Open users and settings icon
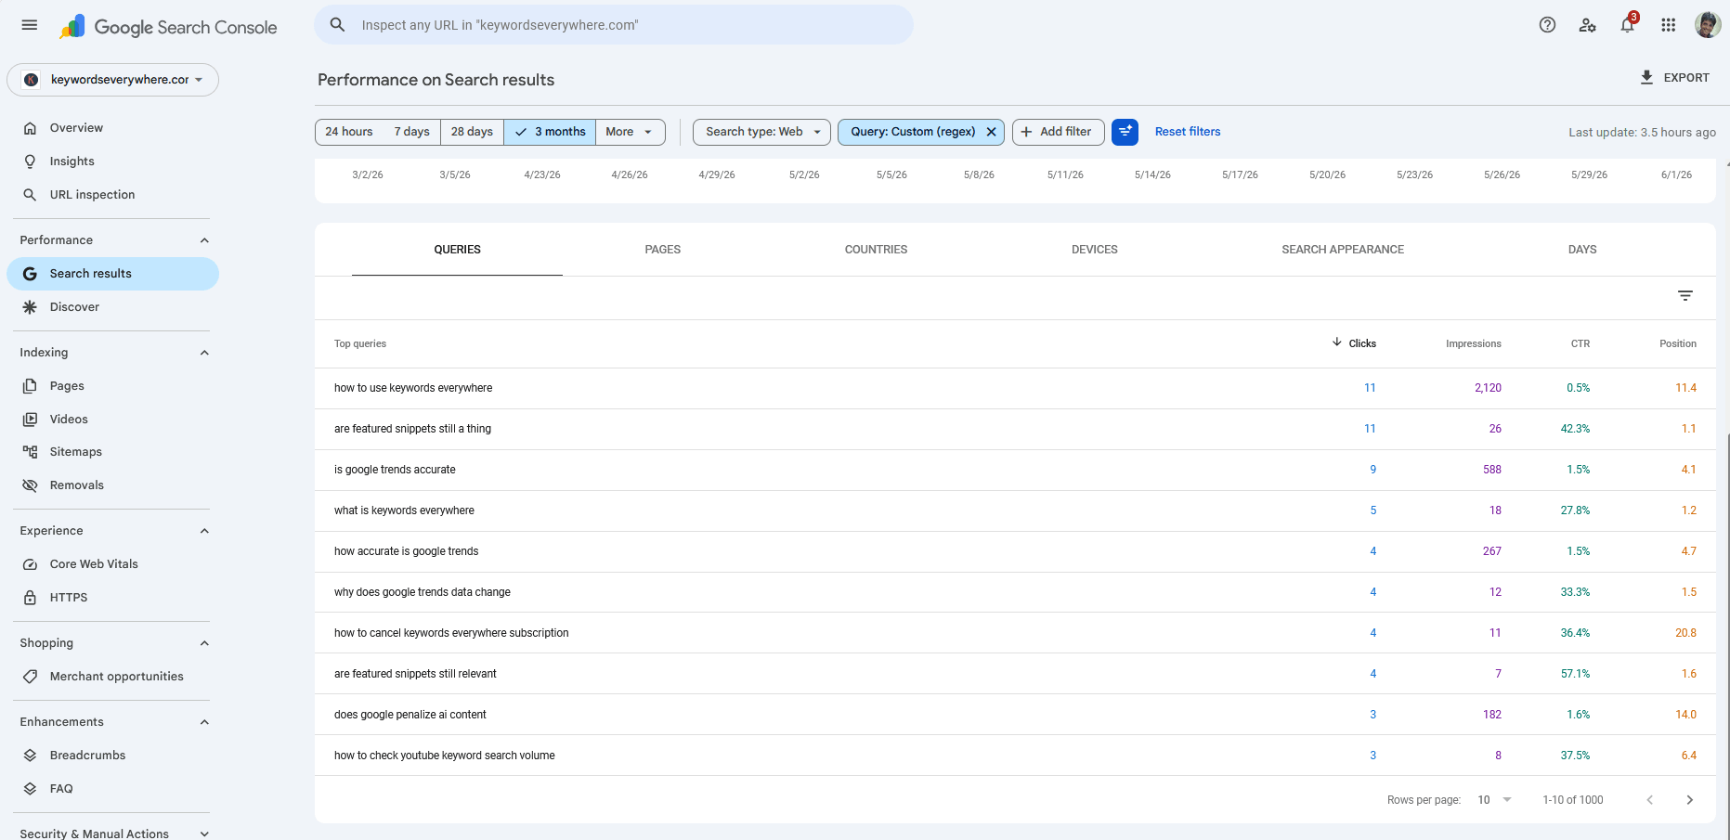This screenshot has width=1730, height=840. click(1587, 25)
